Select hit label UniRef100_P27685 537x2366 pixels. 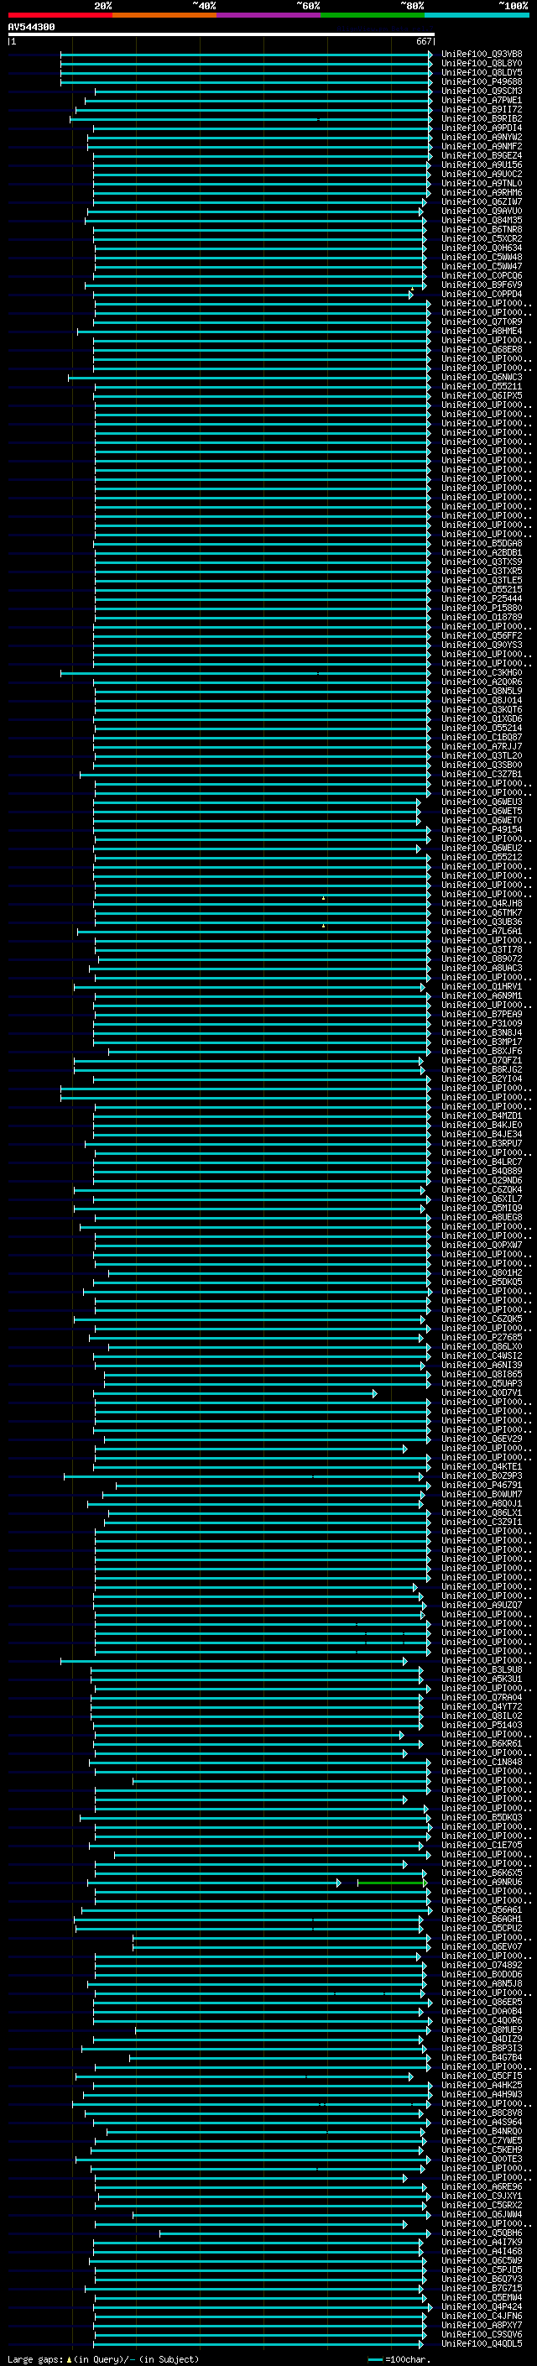[x=482, y=1337]
